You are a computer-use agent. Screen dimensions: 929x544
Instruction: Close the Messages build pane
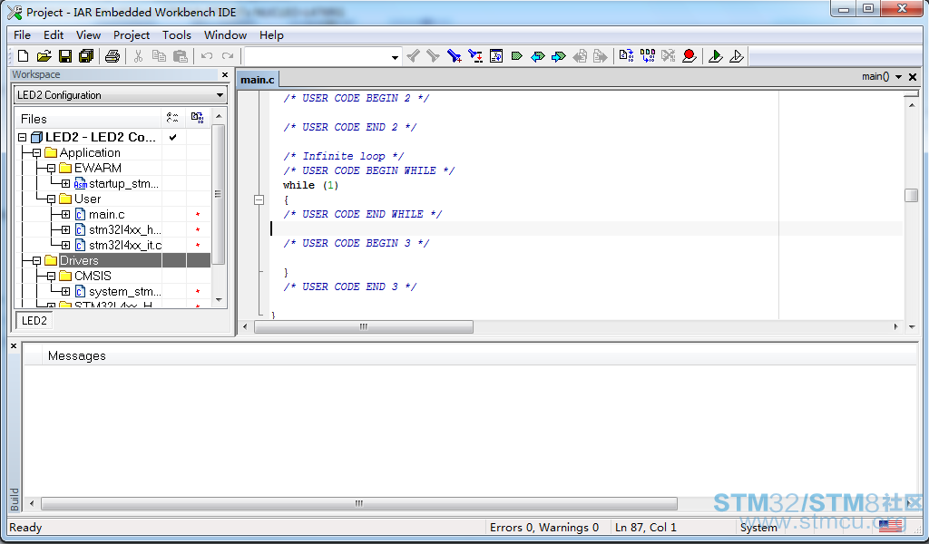[14, 346]
